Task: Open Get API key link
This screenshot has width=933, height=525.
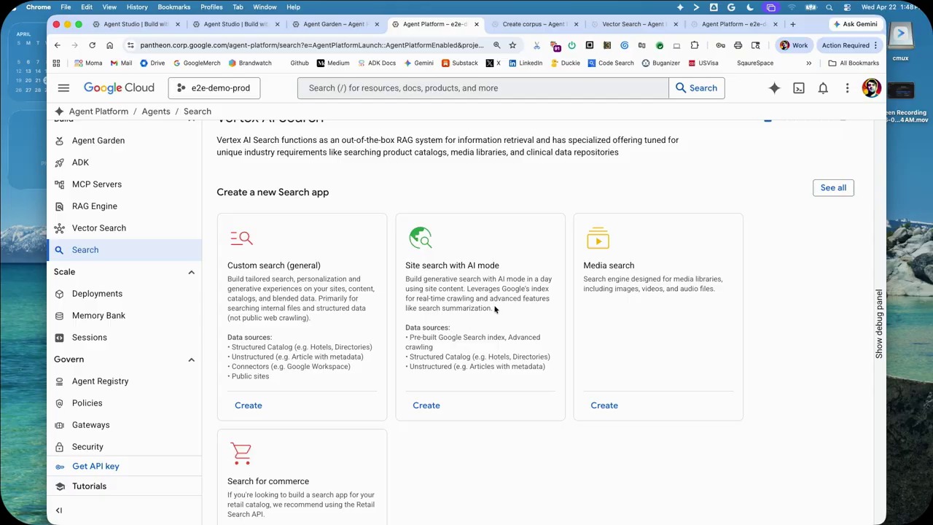Action: (95, 467)
